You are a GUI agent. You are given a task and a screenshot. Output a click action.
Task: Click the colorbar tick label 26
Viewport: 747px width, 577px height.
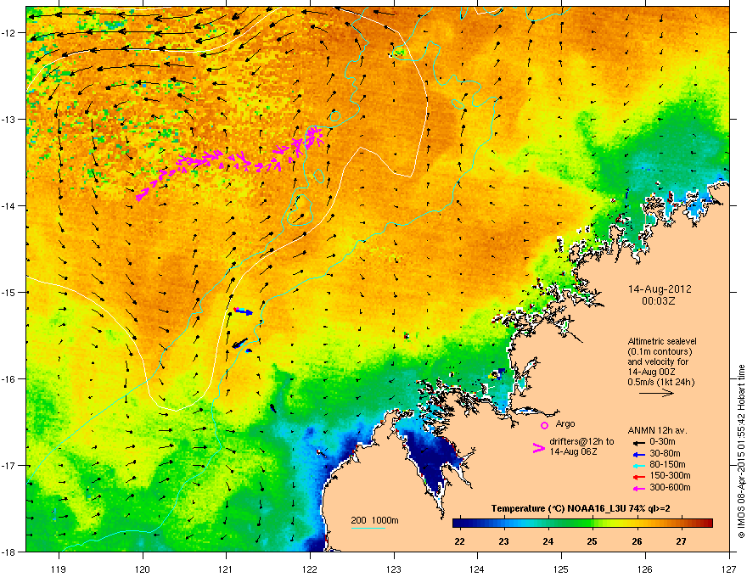tap(637, 541)
